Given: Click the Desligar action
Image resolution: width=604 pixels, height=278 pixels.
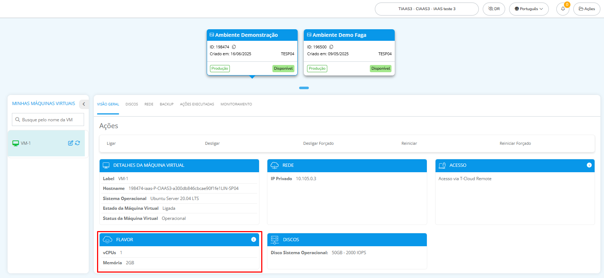Looking at the screenshot, I should tap(212, 144).
